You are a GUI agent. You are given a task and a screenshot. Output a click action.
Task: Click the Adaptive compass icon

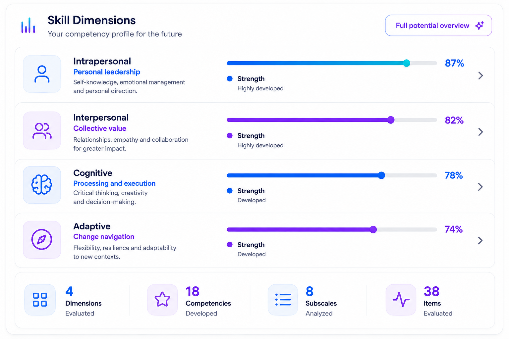42,239
